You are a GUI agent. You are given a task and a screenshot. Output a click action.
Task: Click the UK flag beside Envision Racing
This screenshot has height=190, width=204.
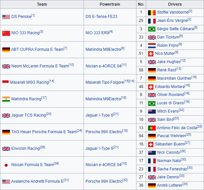coord(6,149)
